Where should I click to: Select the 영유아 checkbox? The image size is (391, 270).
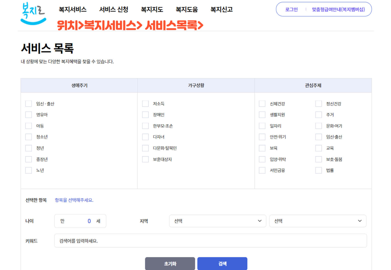pyautogui.click(x=28, y=114)
